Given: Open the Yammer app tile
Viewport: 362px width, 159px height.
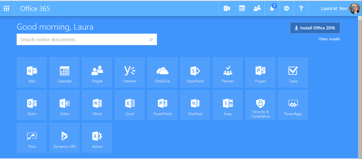Looking at the screenshot, I should click(130, 72).
